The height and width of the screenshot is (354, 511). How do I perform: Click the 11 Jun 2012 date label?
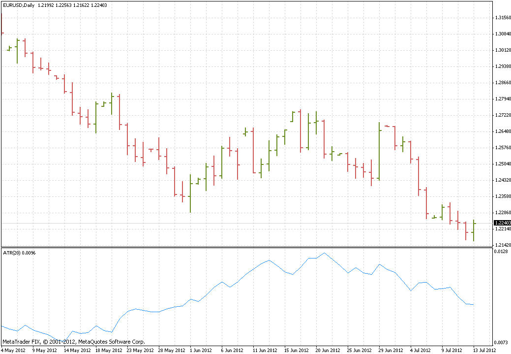[x=265, y=351]
